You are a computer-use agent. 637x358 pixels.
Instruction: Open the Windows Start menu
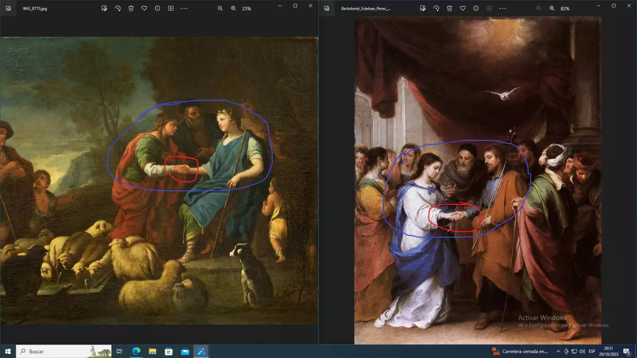pyautogui.click(x=8, y=351)
